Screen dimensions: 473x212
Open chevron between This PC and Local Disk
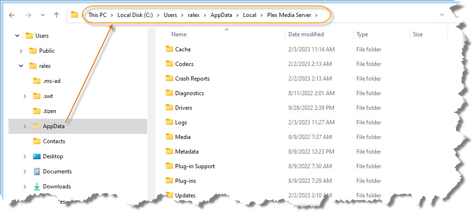[x=112, y=15]
